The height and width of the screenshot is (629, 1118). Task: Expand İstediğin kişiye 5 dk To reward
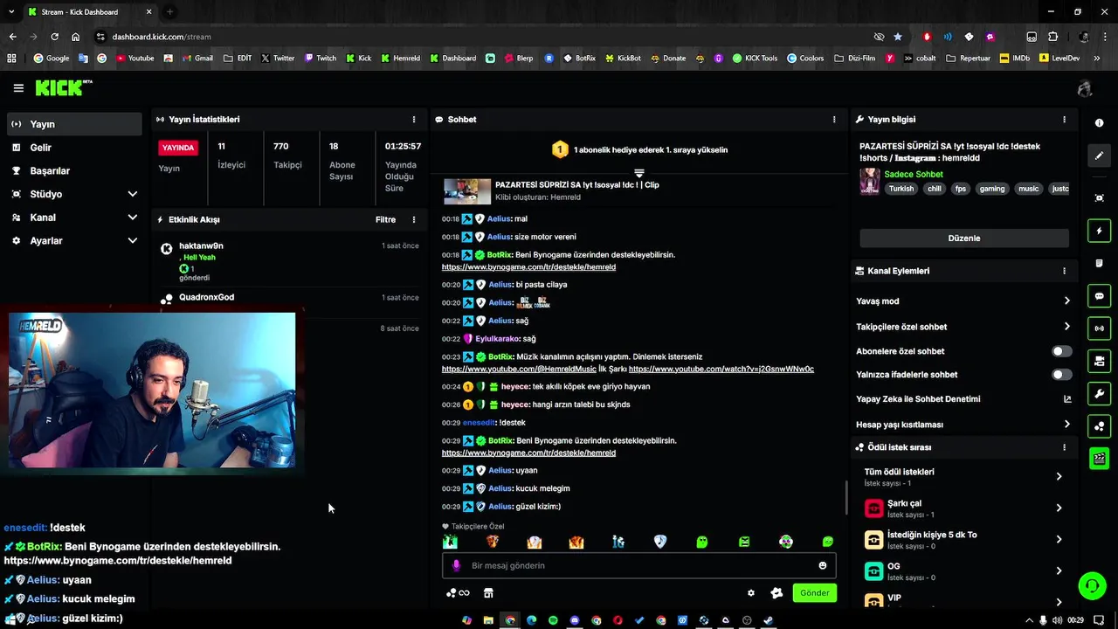(964, 540)
